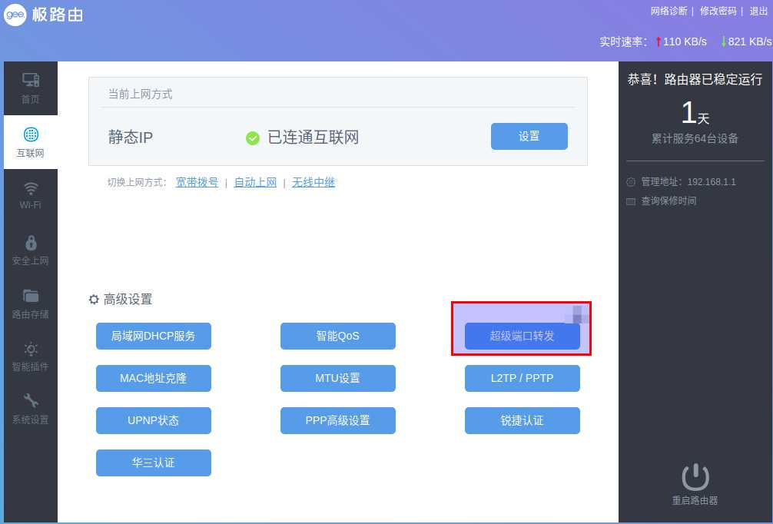Select the 互联网 sidebar tab
Screen dimensions: 773x524
(x=30, y=141)
